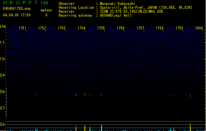Click the 1.0 kHz axis label
The height and width of the screenshot is (131, 206).
(3, 59)
